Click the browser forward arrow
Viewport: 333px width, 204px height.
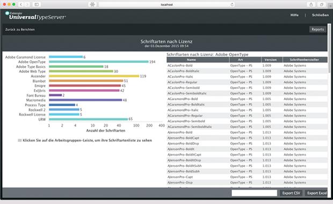tap(27, 4)
